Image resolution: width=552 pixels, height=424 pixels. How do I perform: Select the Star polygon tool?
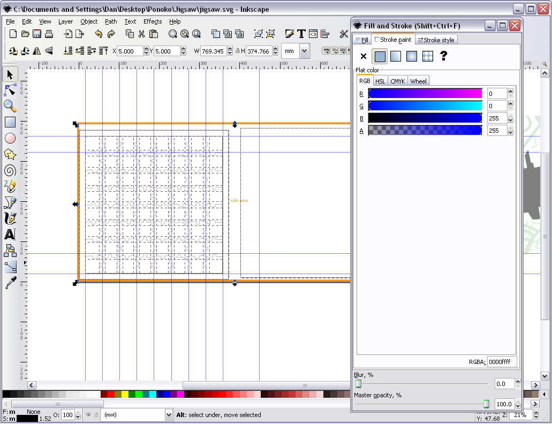(10, 154)
